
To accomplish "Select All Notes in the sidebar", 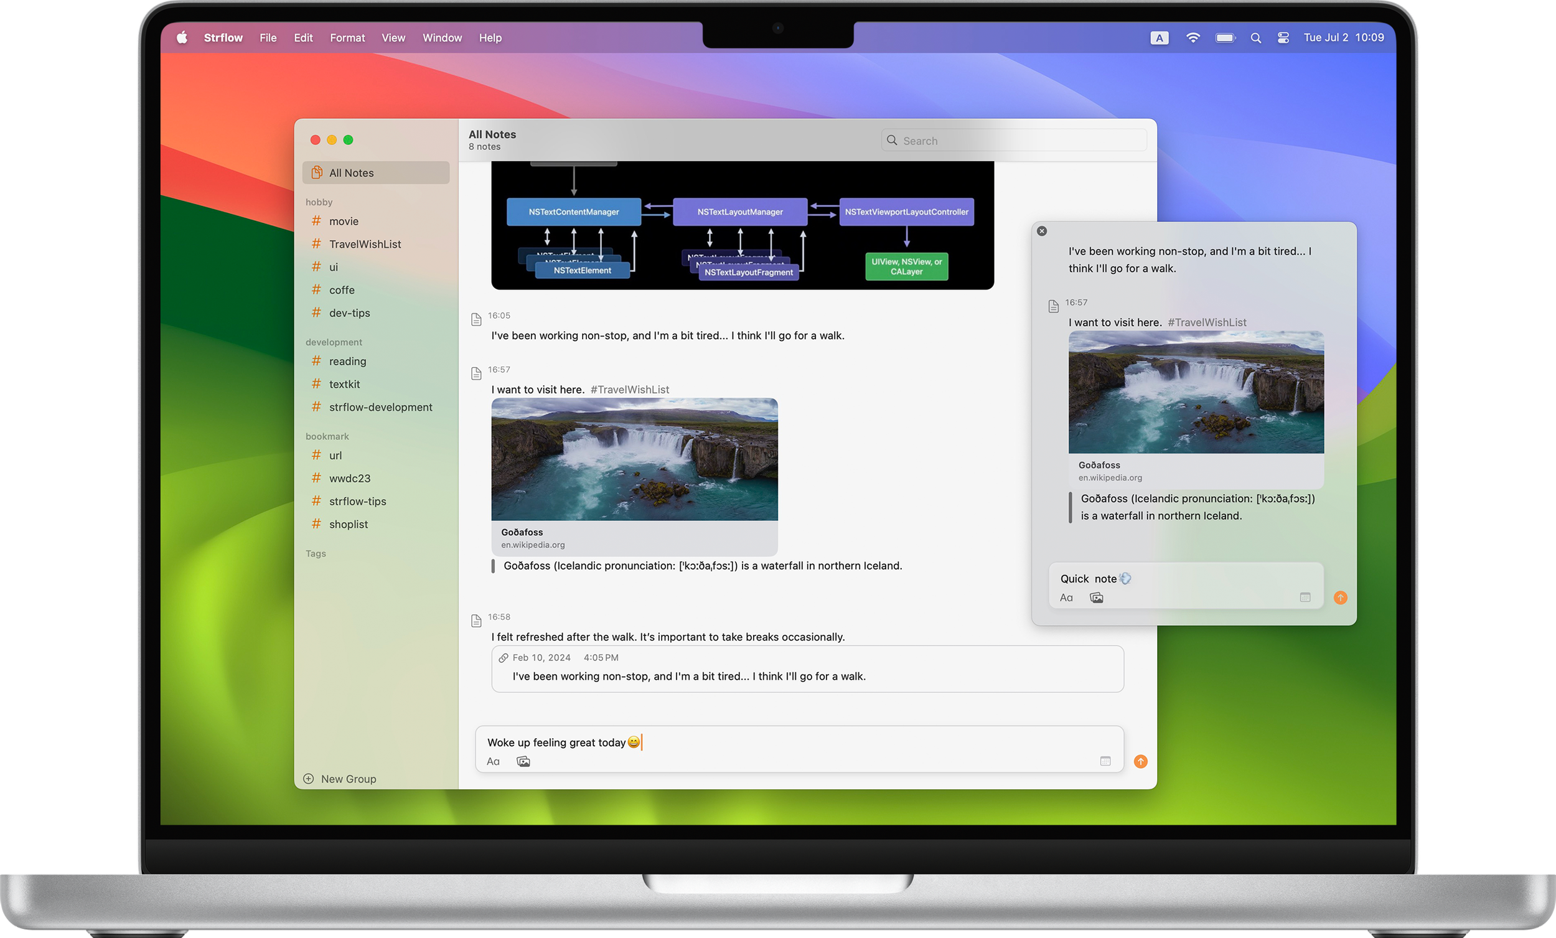I will (376, 172).
